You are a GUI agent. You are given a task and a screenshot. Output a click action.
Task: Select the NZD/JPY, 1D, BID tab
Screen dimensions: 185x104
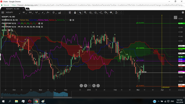[x=13, y=9]
